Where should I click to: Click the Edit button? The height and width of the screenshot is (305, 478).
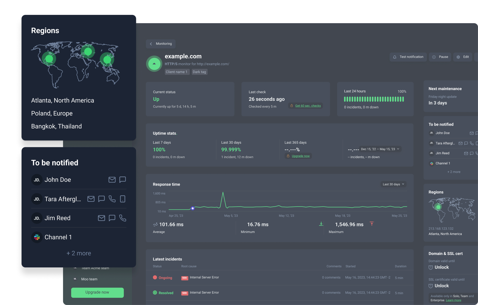pyautogui.click(x=463, y=57)
